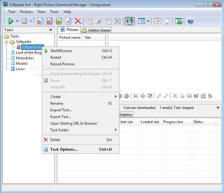The height and width of the screenshot is (193, 224).
Task: Click the grayed open picture folder toolbar icon
Action: click(99, 21)
